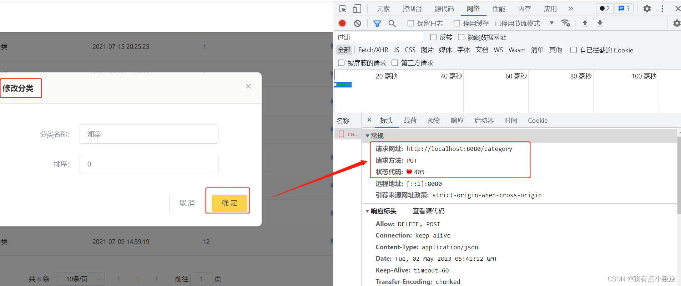Filter requests by CSS type

410,50
